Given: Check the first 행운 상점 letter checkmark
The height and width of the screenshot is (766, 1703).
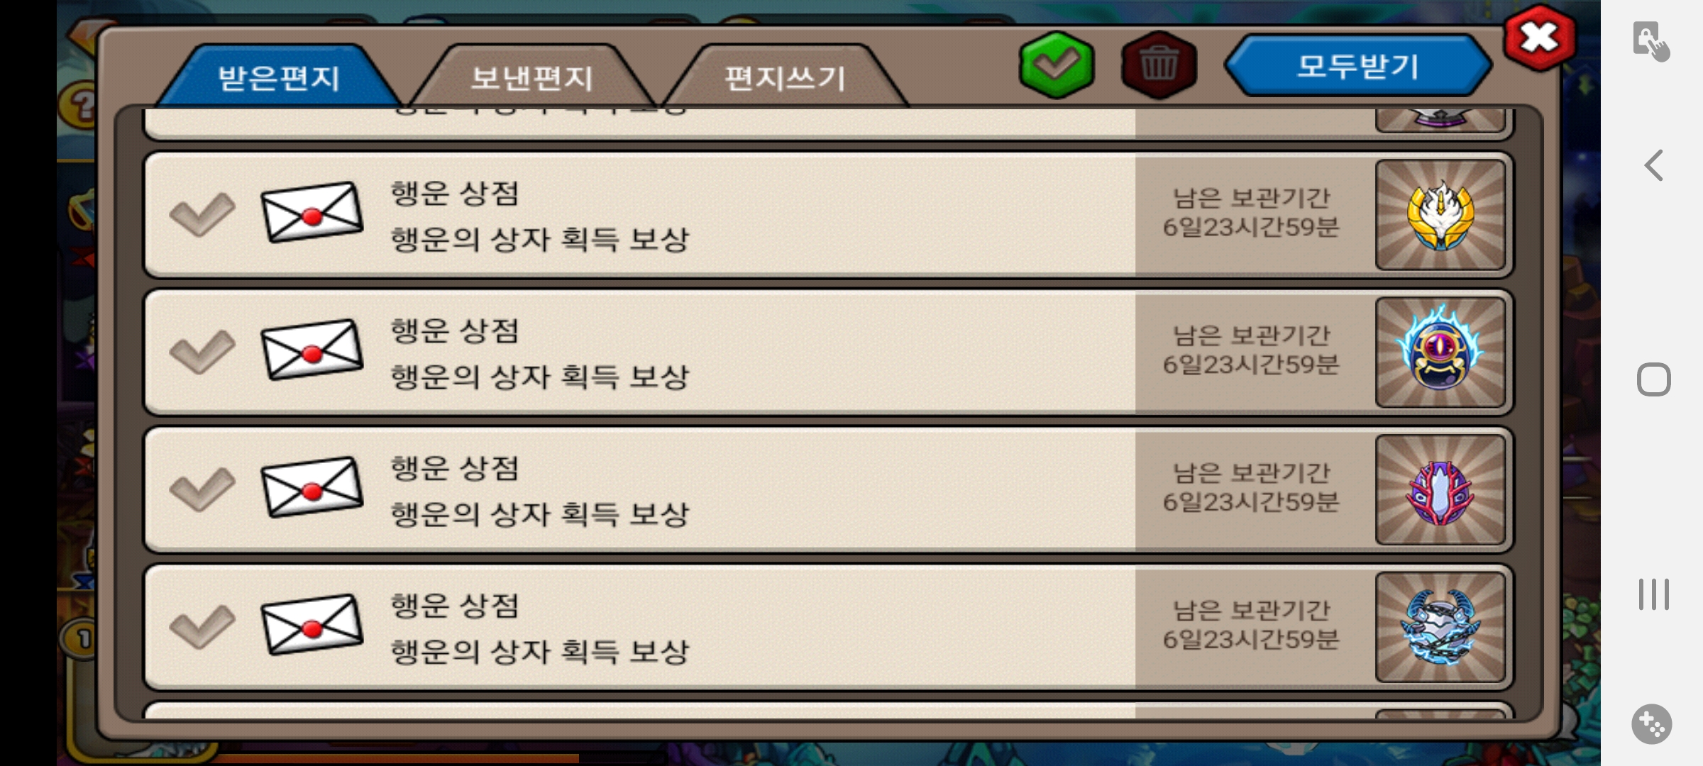Looking at the screenshot, I should point(202,213).
